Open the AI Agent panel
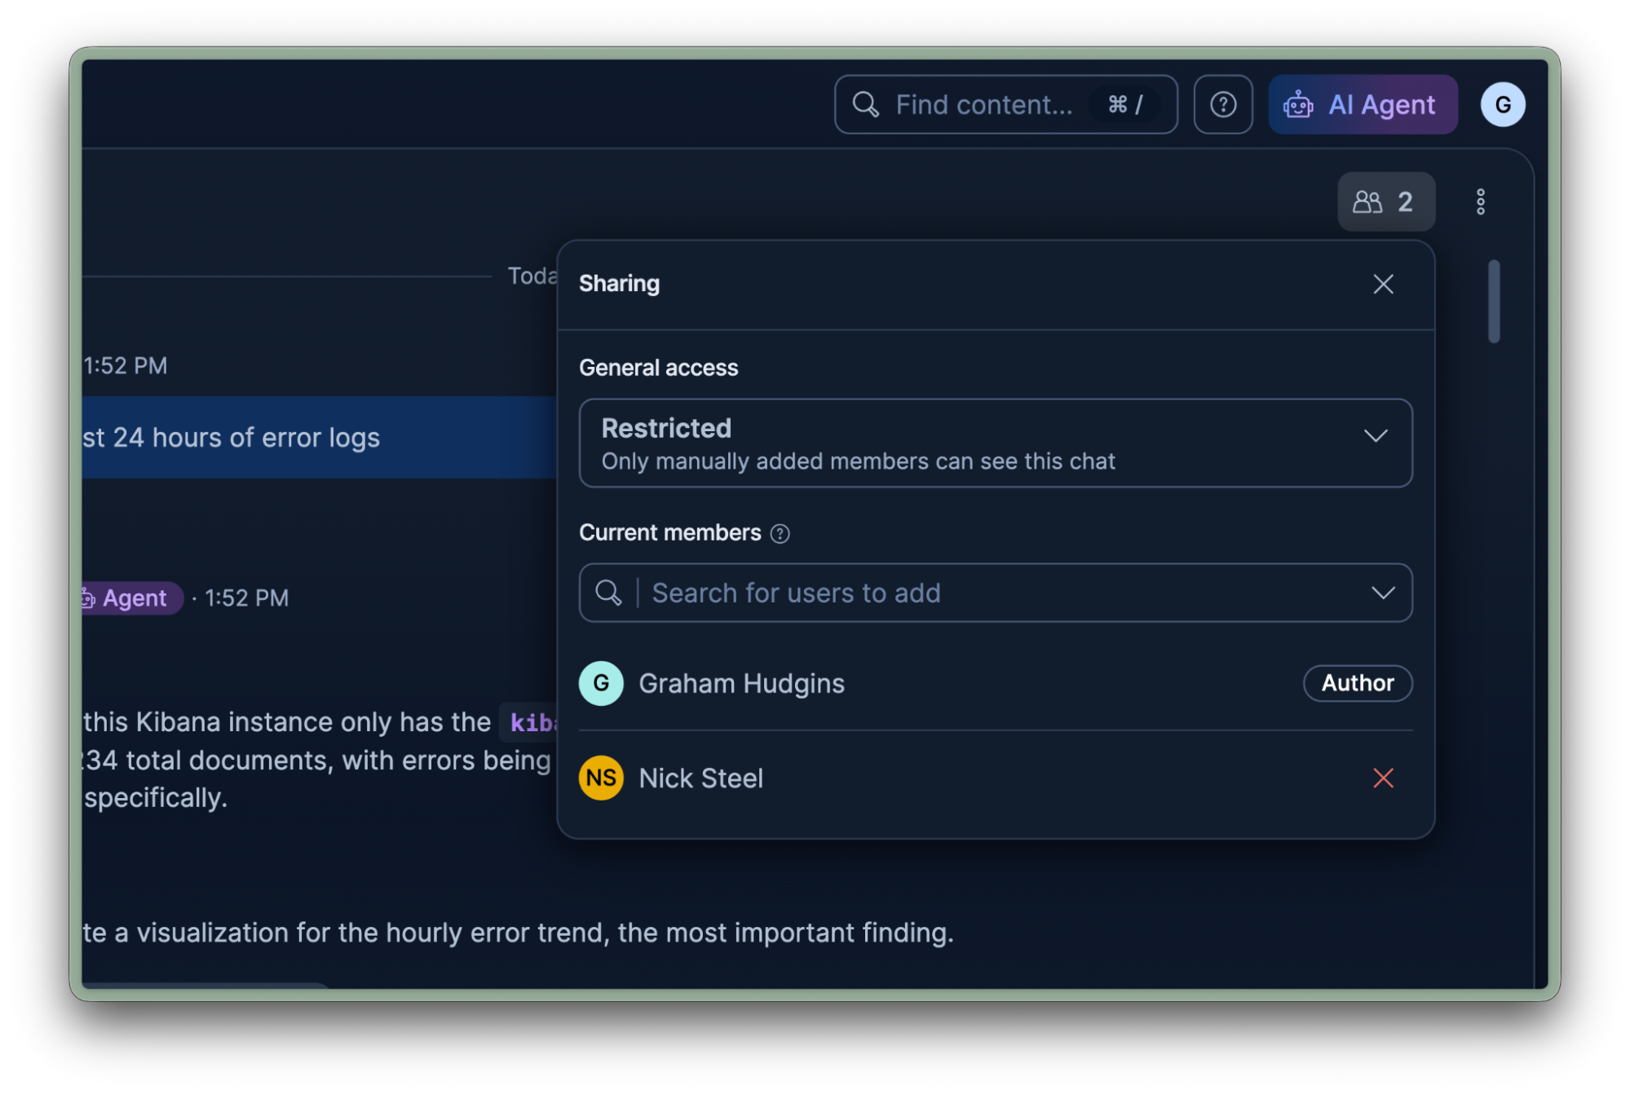1630x1094 pixels. click(1362, 104)
